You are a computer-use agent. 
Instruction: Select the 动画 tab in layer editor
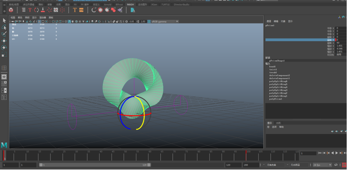point(278,123)
